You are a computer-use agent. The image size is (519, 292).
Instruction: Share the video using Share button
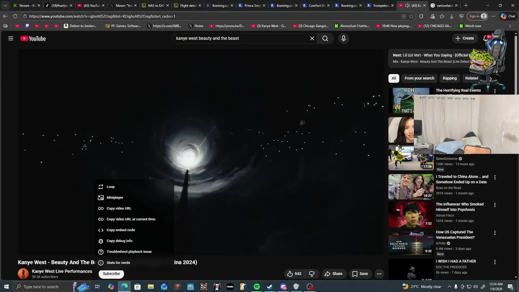coord(333,274)
